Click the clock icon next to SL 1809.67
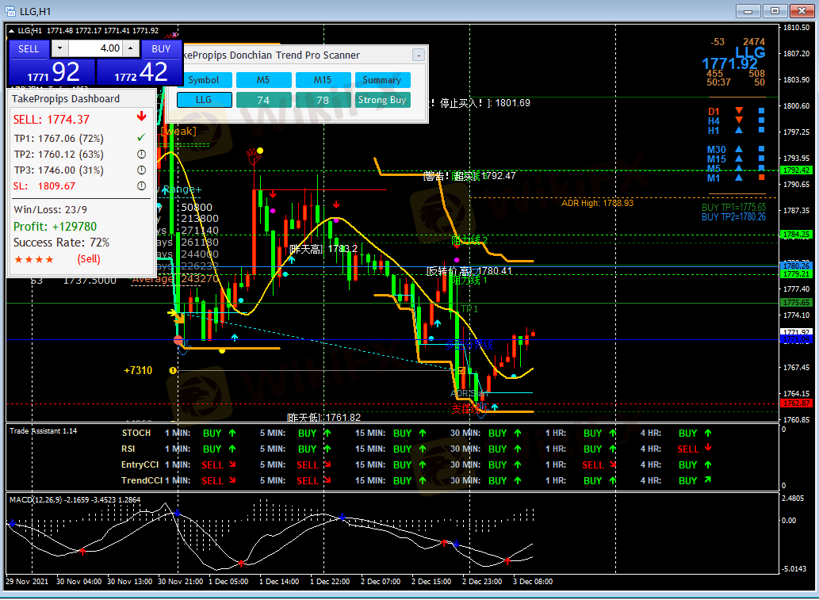Viewport: 819px width, 600px height. (141, 186)
